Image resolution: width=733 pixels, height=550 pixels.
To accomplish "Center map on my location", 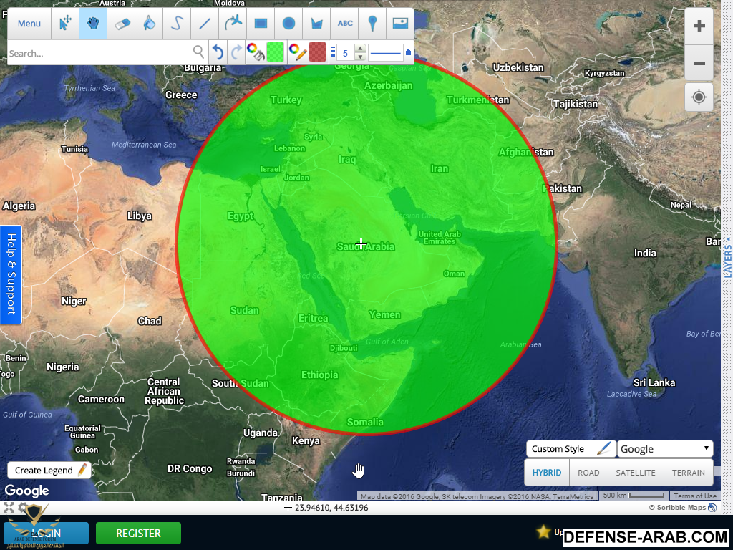I will click(x=699, y=97).
